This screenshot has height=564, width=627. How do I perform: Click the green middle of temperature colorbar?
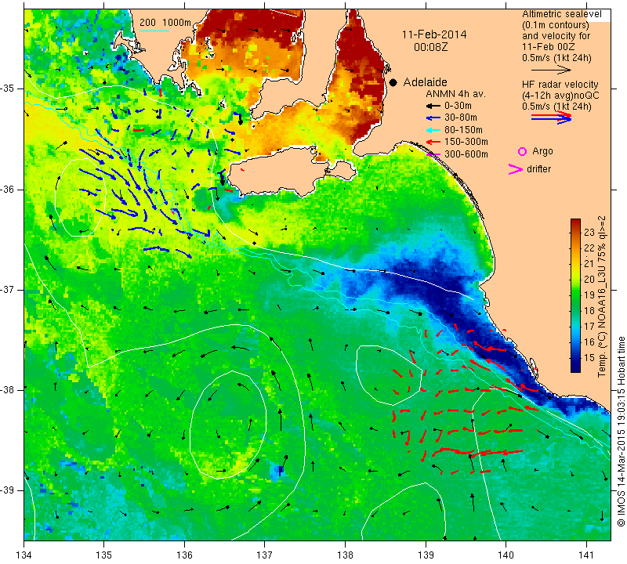(575, 295)
